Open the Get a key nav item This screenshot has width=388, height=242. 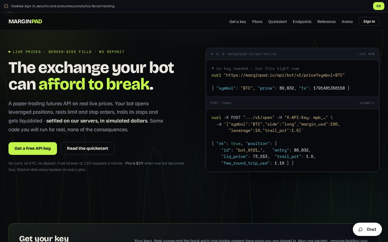[238, 21]
